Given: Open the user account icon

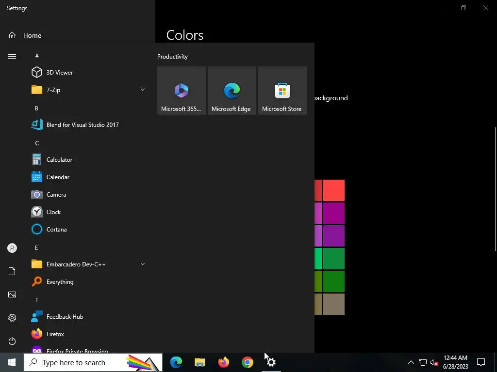Looking at the screenshot, I should pos(12,248).
